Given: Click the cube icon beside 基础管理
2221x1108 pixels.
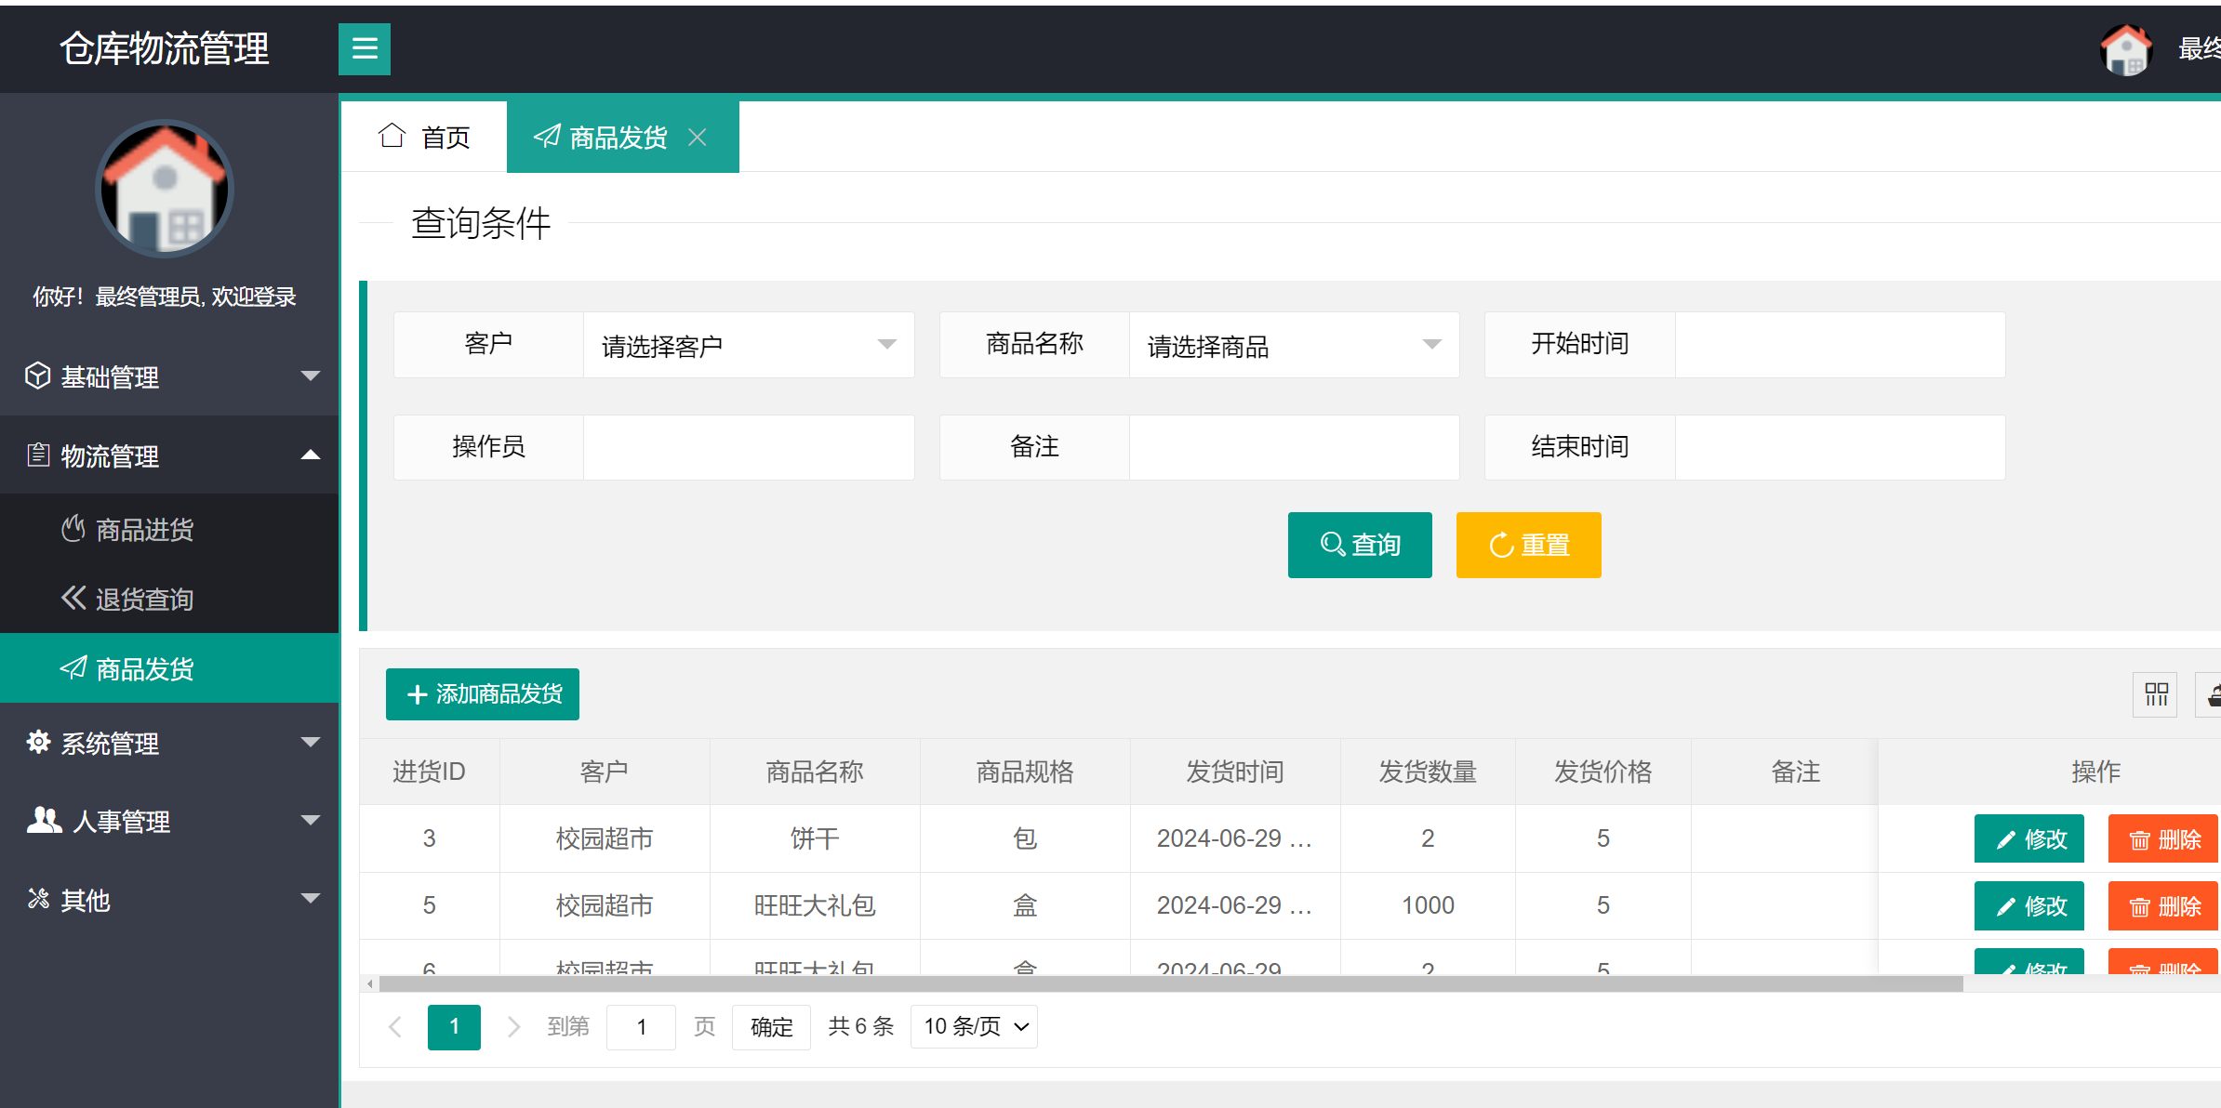Looking at the screenshot, I should click(37, 376).
